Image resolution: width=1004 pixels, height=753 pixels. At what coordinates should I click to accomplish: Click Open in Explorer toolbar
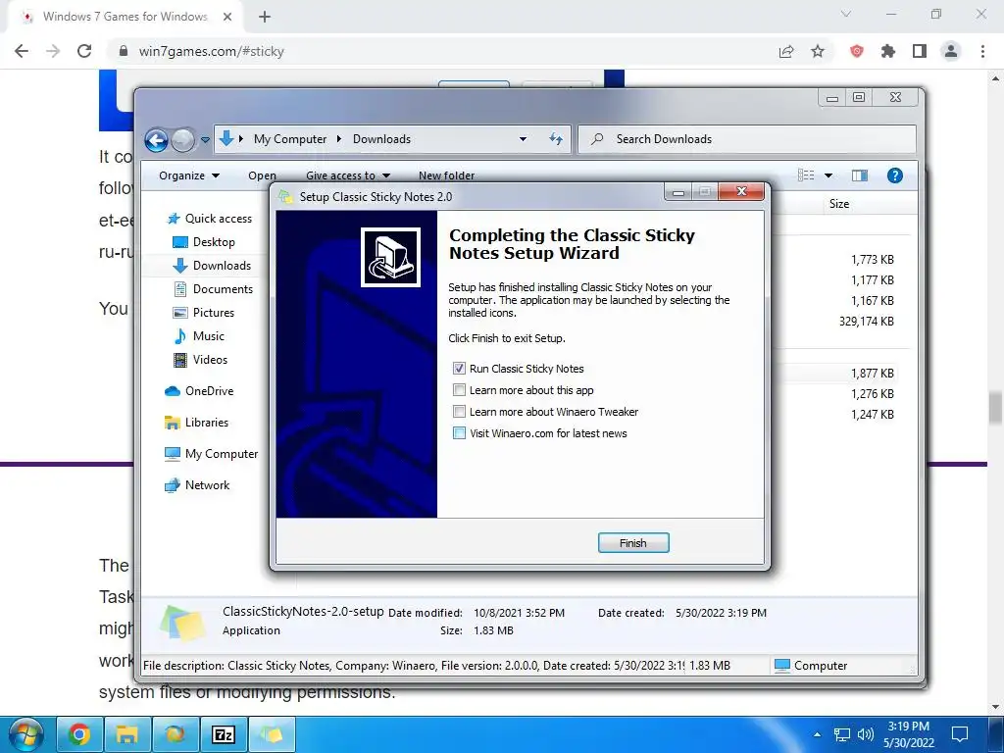coord(262,176)
